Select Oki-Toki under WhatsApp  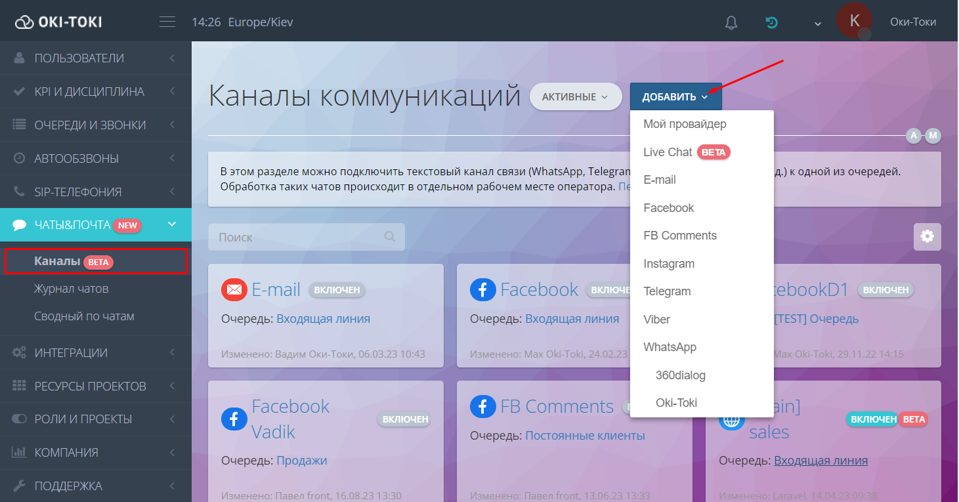click(x=702, y=403)
